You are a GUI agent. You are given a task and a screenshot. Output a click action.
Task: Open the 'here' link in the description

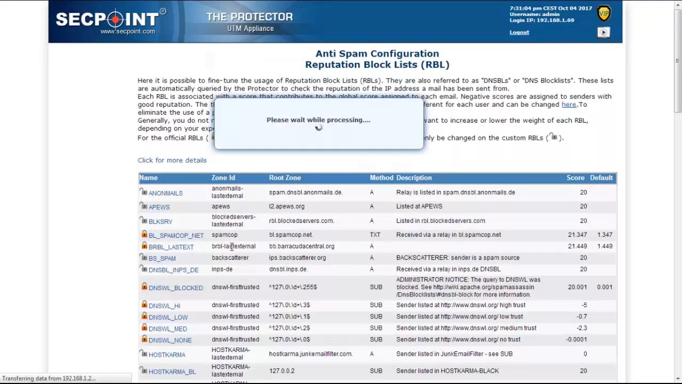pyautogui.click(x=569, y=105)
